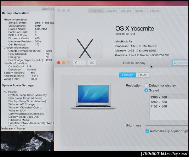189x157 pixels.
Task: Click the Hibernate Mode row label
Action: [19, 120]
